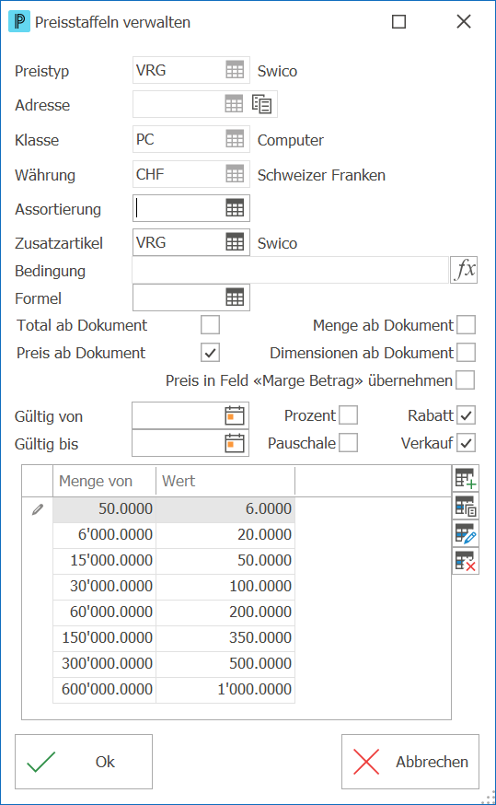Select the Menge von cell 6'000.0000
The height and width of the screenshot is (805, 496).
tap(105, 535)
